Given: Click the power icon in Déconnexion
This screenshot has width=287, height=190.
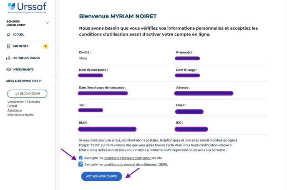Looking at the screenshot, I should point(17,94).
